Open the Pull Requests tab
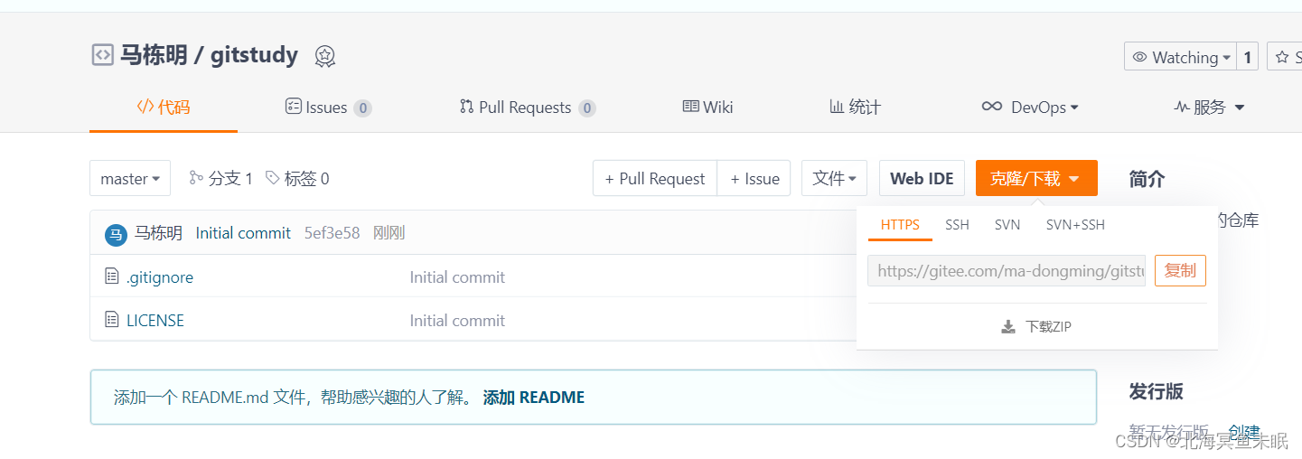1302x459 pixels. [527, 108]
